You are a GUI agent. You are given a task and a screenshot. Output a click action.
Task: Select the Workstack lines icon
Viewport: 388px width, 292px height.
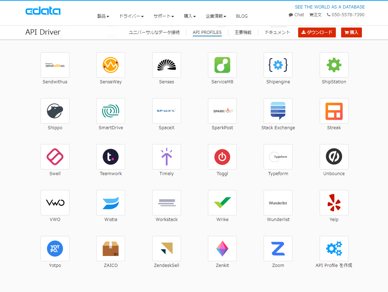(x=167, y=203)
